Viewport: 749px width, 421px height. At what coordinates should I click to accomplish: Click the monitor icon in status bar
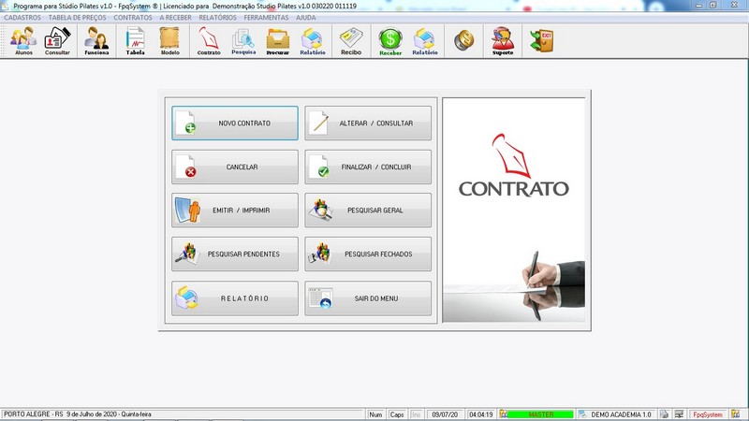(x=679, y=414)
